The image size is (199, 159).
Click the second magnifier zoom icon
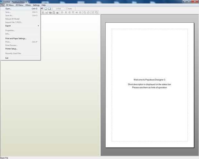pos(88,12)
